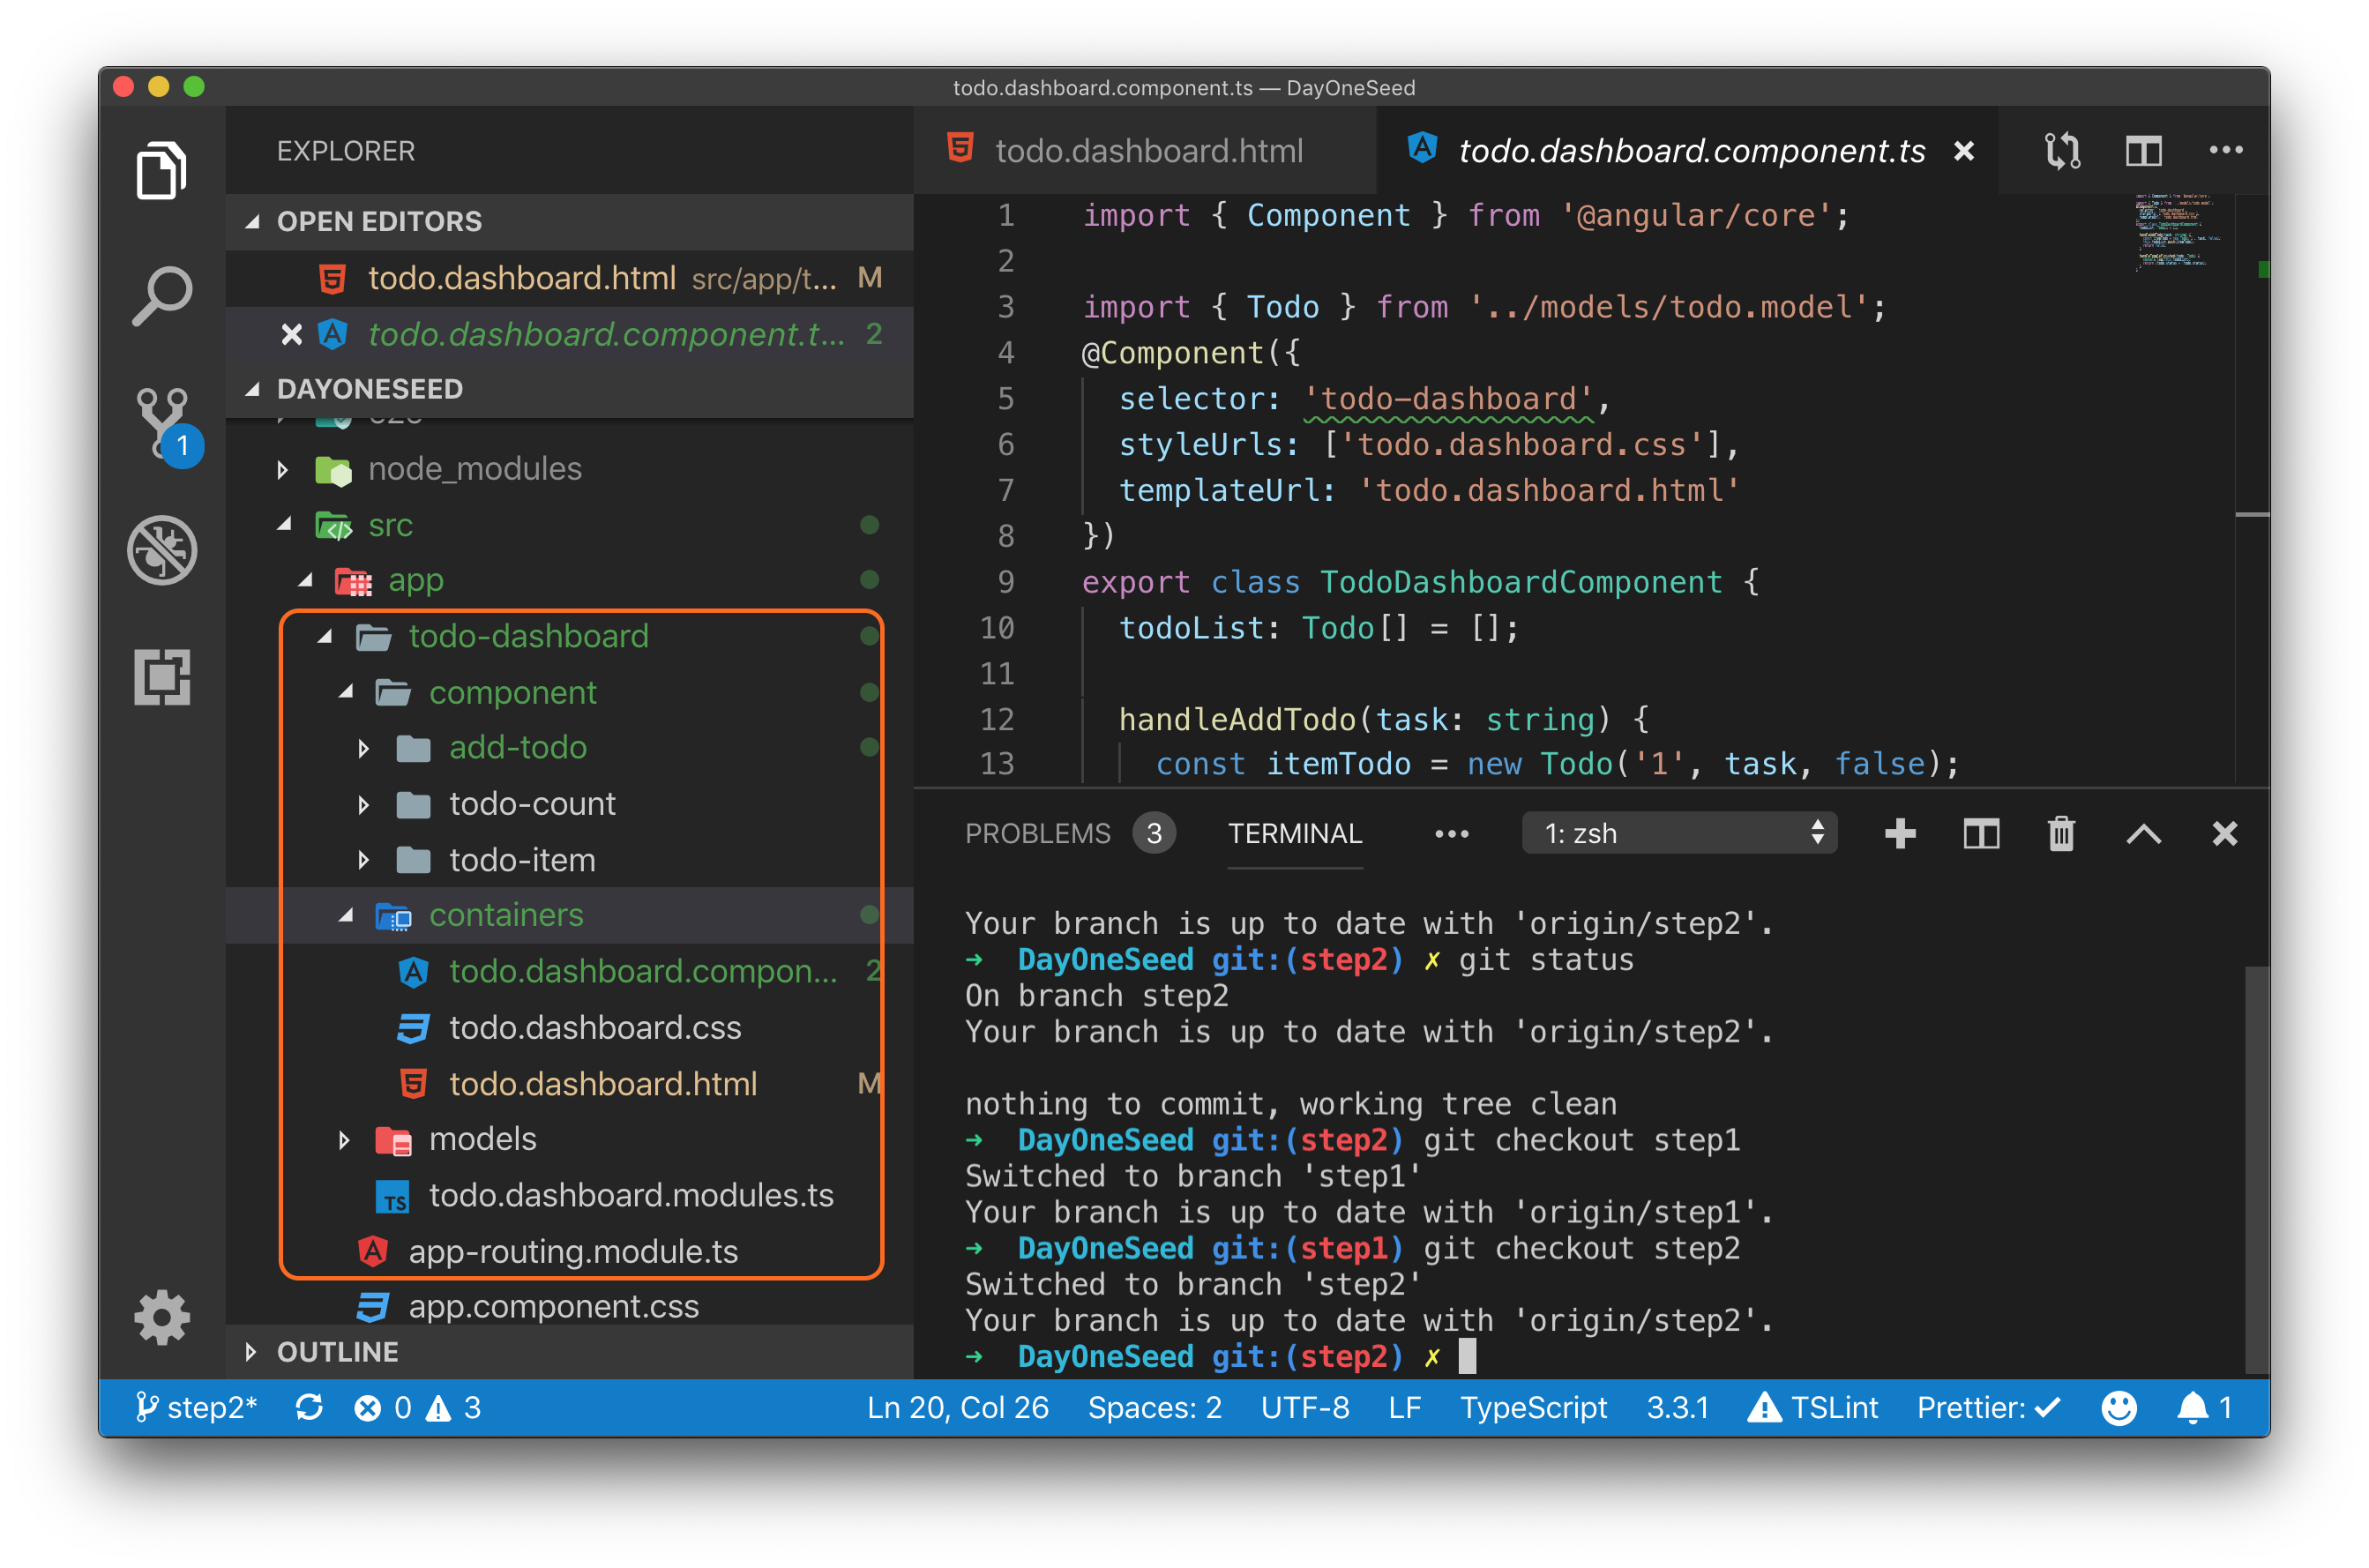Screen dimensions: 2369x1568
Task: Split the editor using the editor toolbar icon
Action: coord(2143,151)
